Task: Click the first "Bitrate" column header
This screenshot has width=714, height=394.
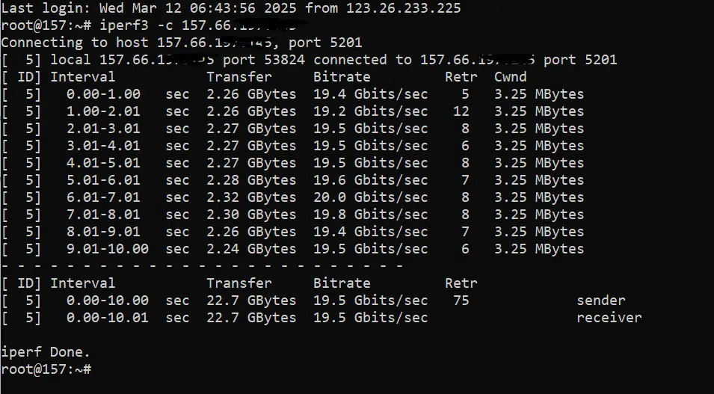Action: [x=342, y=77]
